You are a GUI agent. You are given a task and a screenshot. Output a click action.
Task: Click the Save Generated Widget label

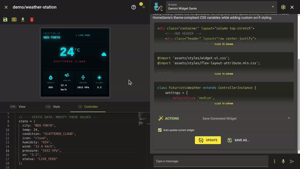pos(219,118)
